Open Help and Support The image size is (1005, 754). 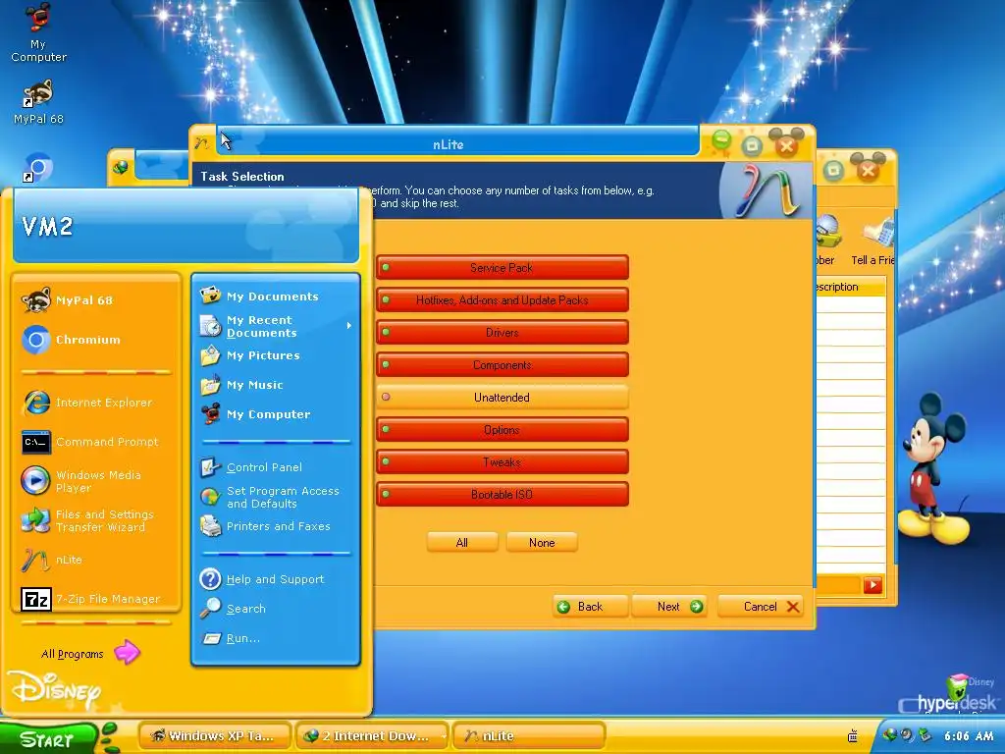tap(276, 579)
